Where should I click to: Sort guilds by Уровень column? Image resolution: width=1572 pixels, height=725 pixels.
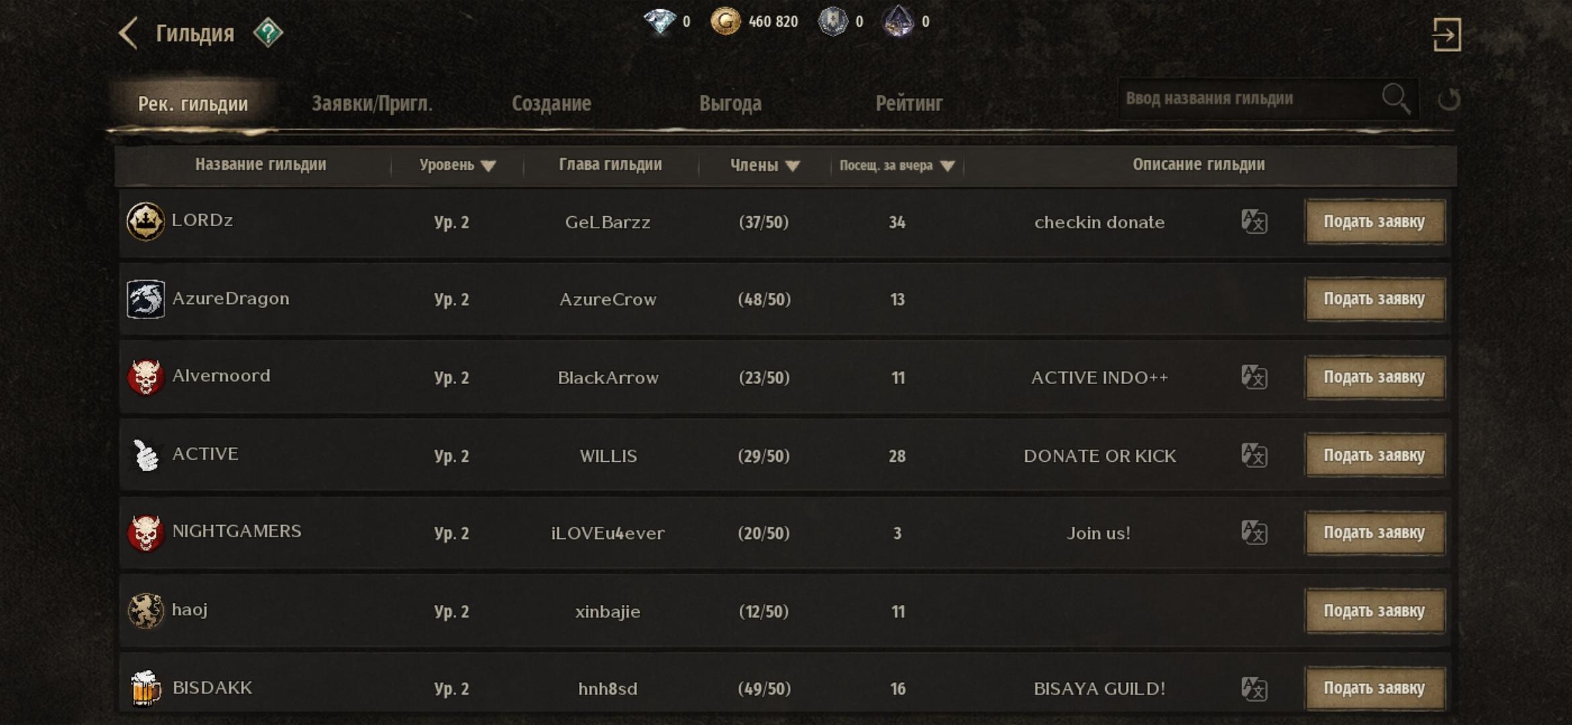457,165
